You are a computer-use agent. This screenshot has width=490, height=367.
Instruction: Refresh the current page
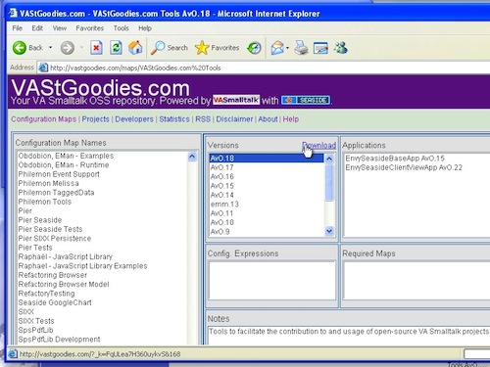pyautogui.click(x=116, y=48)
